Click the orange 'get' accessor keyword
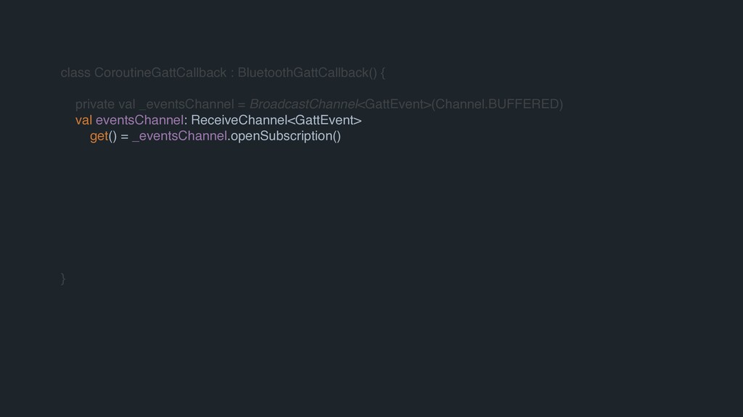Image resolution: width=743 pixels, height=417 pixels. point(99,136)
